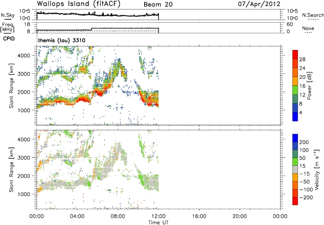Pick the dark green 50–100 velocity segment

295,154
